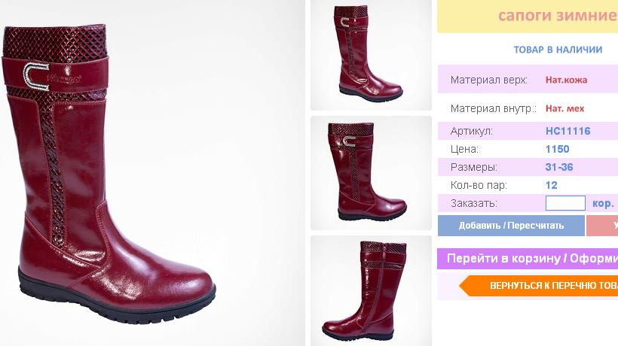This screenshot has height=346, width=618.
Task: Click the Нат.кожа material value
Action: point(566,80)
